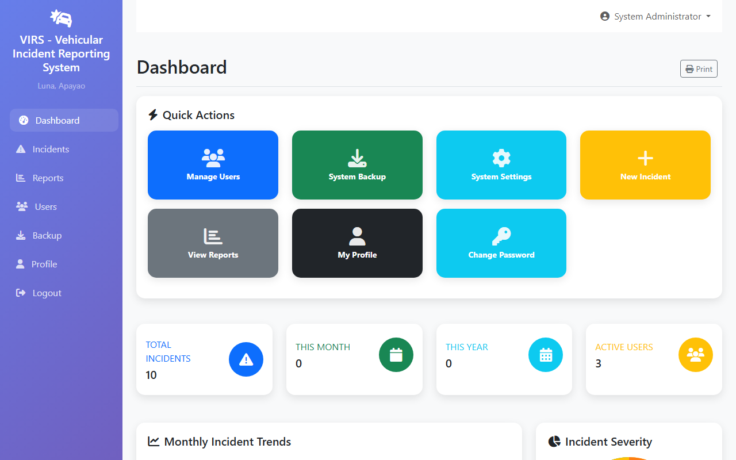Click the Incidents warning triangle icon
This screenshot has height=460, width=736.
(x=21, y=149)
